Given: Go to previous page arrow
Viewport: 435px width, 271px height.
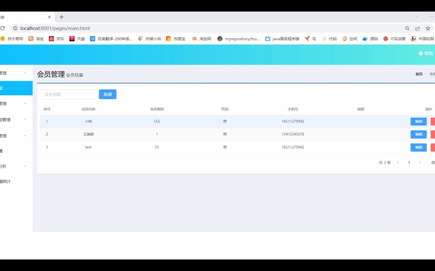Looking at the screenshot, I should coord(398,163).
